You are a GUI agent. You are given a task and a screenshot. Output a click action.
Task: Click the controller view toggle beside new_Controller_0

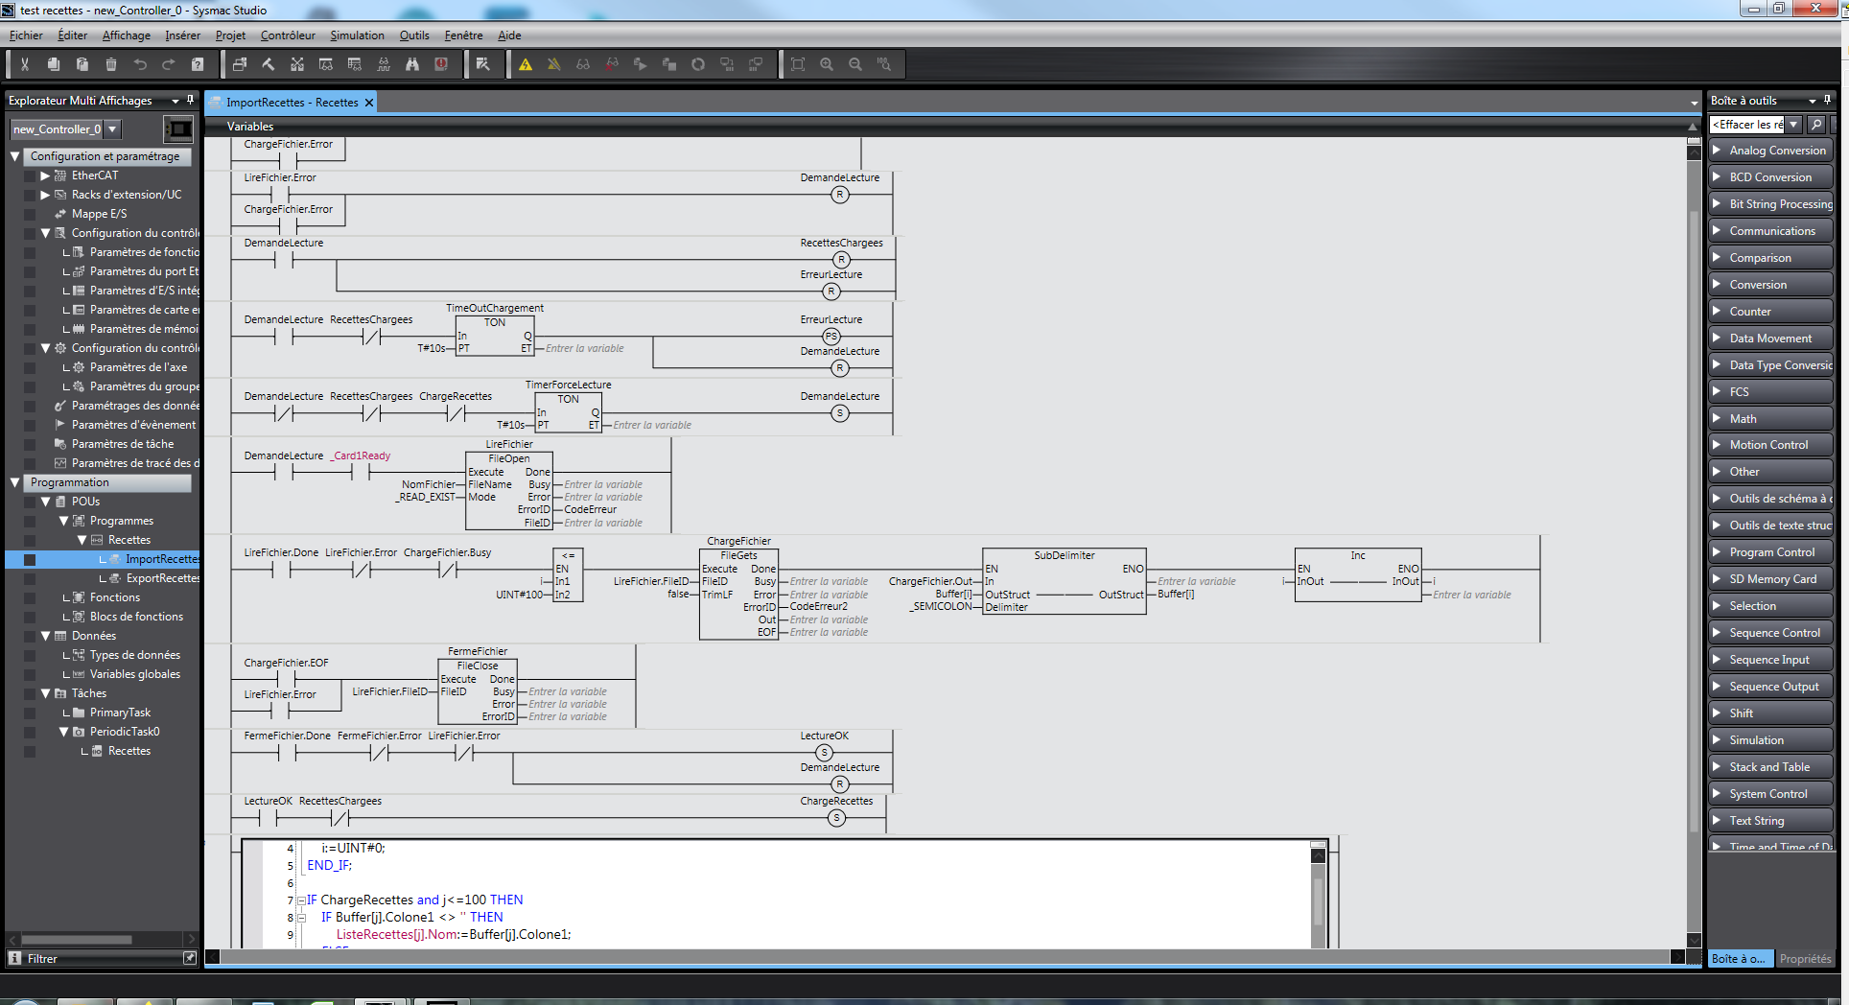pyautogui.click(x=178, y=129)
